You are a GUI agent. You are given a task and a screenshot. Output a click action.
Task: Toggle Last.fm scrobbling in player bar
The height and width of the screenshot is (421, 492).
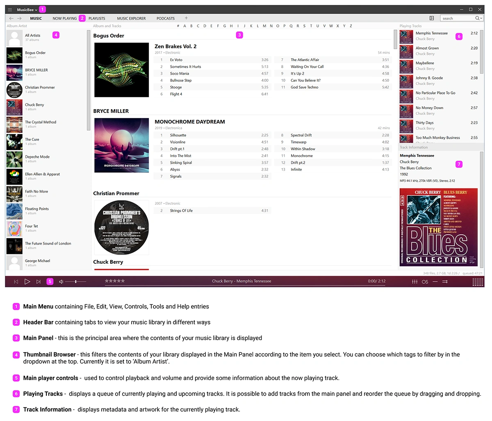pos(425,281)
